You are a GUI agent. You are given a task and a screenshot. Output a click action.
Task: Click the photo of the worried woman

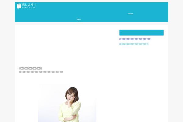(x=67, y=103)
